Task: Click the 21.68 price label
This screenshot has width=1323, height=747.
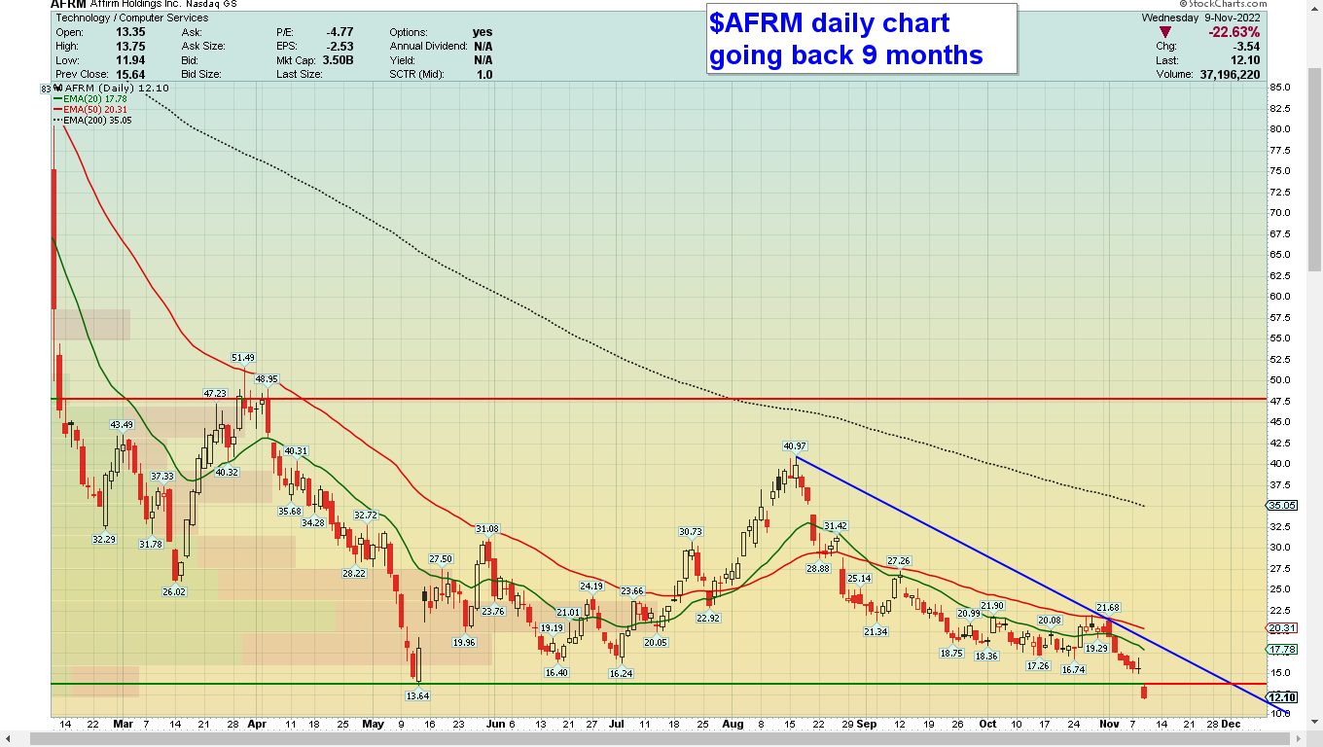Action: tap(1109, 608)
